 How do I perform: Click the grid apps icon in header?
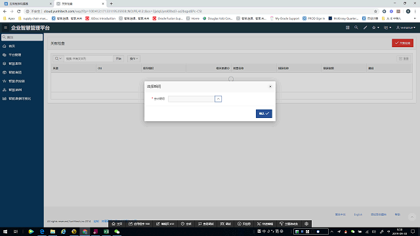coord(347,28)
